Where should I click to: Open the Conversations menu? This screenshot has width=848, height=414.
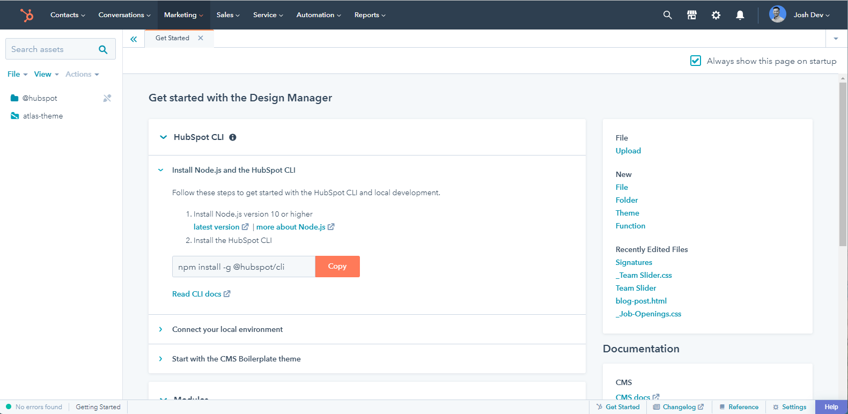[124, 15]
